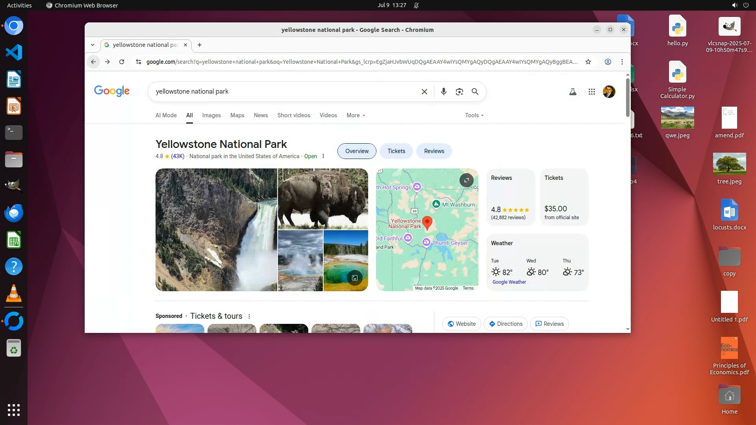Viewport: 756px width, 425px height.
Task: Open Google Lens image search
Action: coord(459,92)
